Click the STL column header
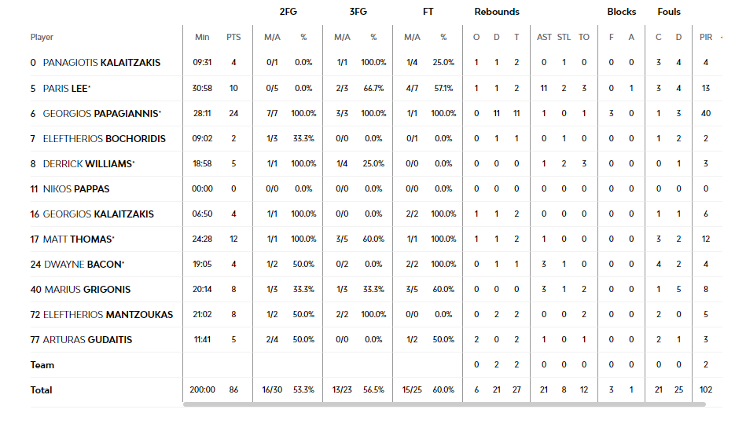The width and height of the screenshot is (746, 424). coord(564,37)
